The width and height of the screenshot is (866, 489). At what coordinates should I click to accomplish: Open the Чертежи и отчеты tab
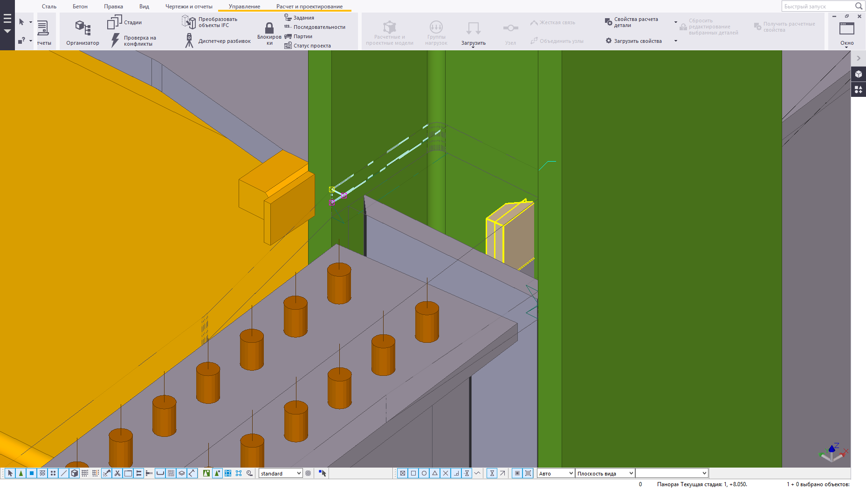point(189,7)
